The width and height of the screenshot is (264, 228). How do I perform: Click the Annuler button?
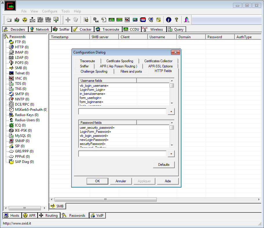[121, 181]
